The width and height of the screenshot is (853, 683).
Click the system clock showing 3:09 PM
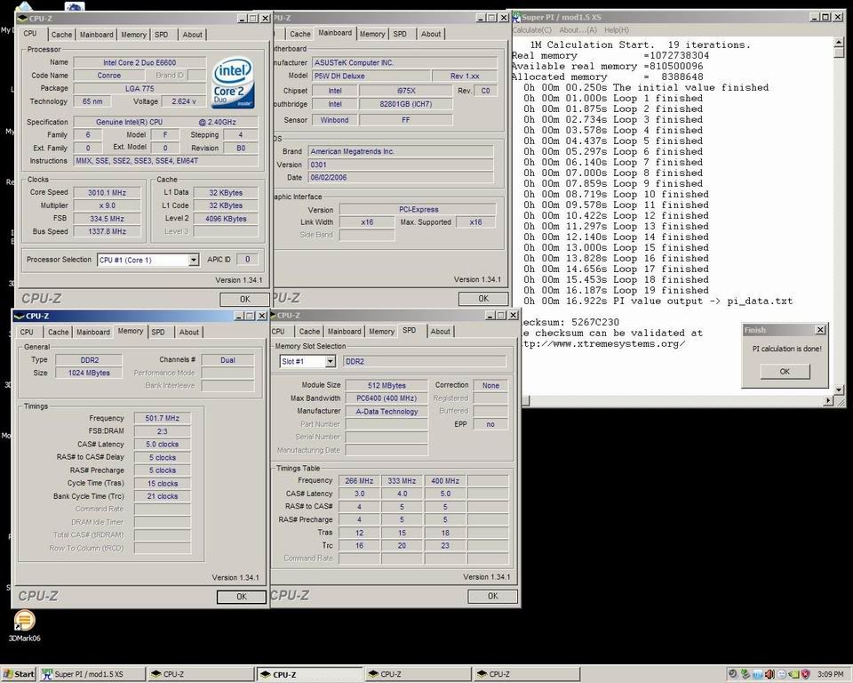coord(830,674)
